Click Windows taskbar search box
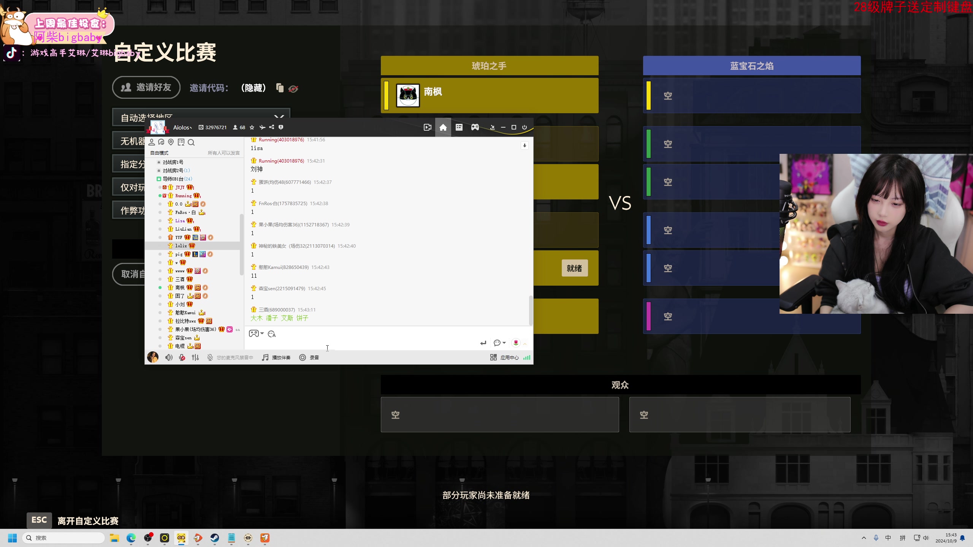This screenshot has height=547, width=973. click(63, 538)
